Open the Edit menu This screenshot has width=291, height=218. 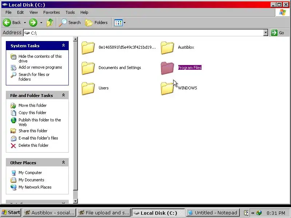click(20, 12)
